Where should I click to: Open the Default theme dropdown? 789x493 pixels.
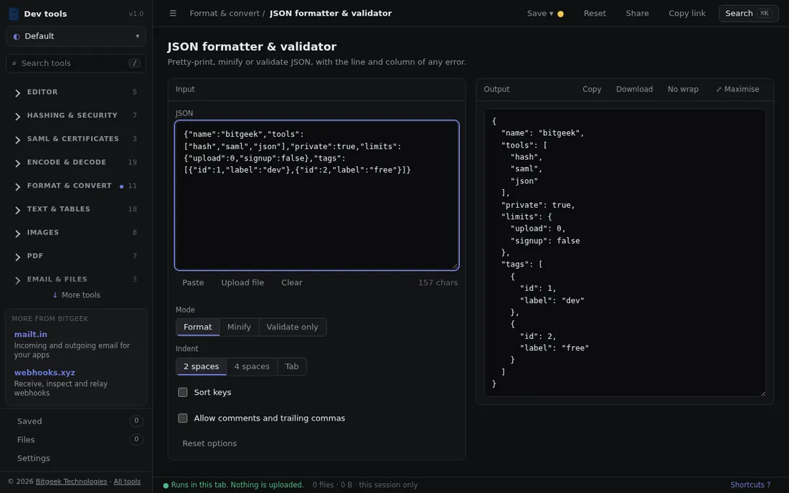(76, 36)
